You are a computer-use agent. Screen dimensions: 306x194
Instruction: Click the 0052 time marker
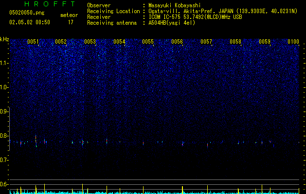click(61, 42)
